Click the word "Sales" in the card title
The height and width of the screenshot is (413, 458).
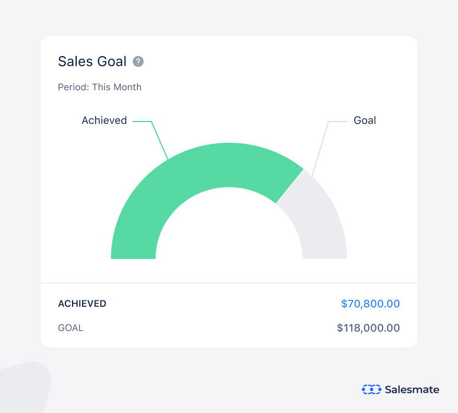pos(73,61)
